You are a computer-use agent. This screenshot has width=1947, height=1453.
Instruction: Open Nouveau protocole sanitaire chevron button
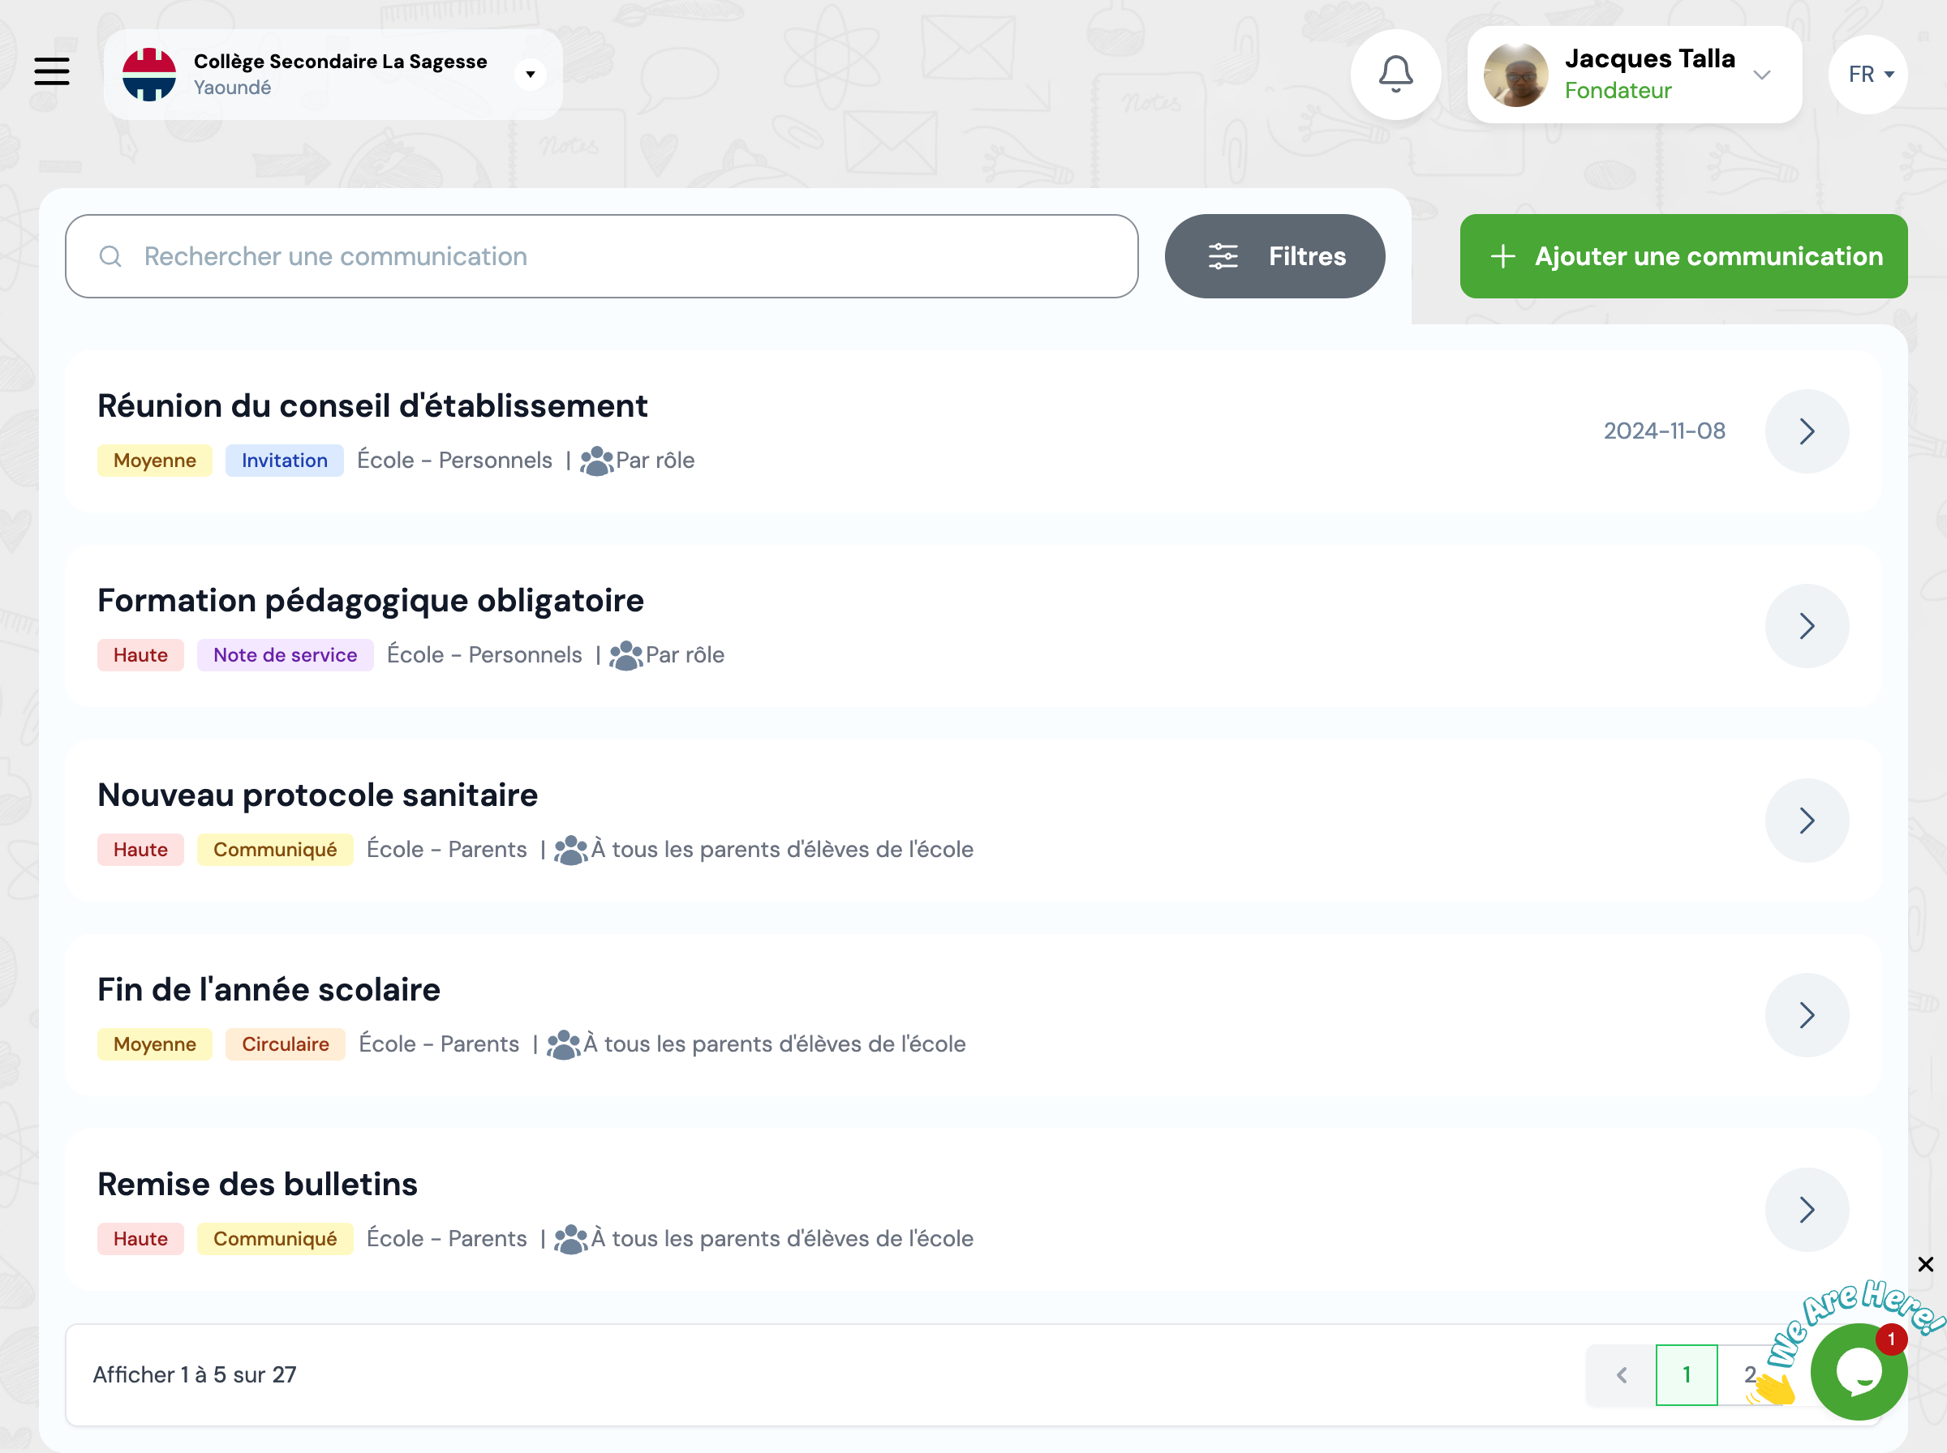(x=1806, y=821)
